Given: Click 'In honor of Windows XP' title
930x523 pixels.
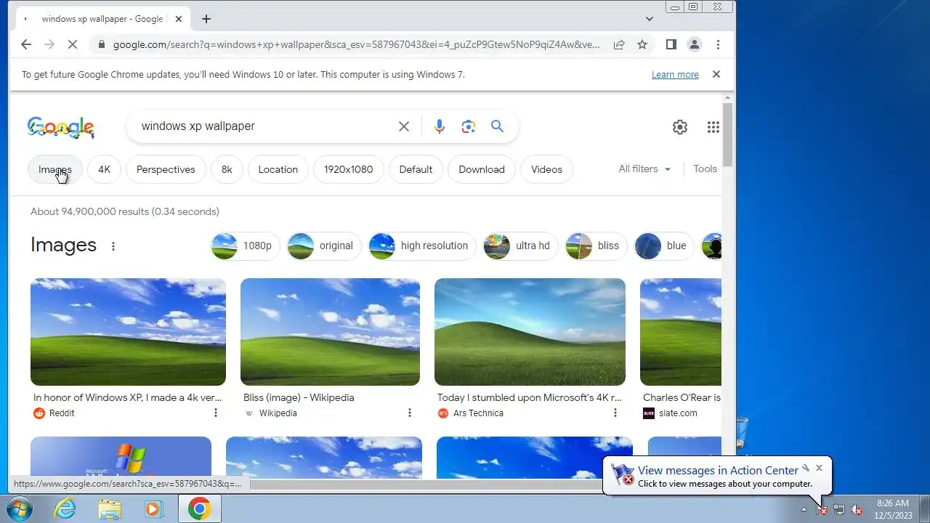Looking at the screenshot, I should click(x=128, y=397).
